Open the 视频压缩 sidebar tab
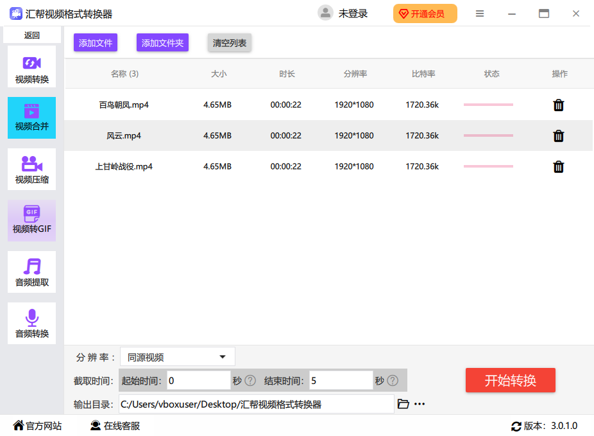This screenshot has height=436, width=594. tap(32, 170)
